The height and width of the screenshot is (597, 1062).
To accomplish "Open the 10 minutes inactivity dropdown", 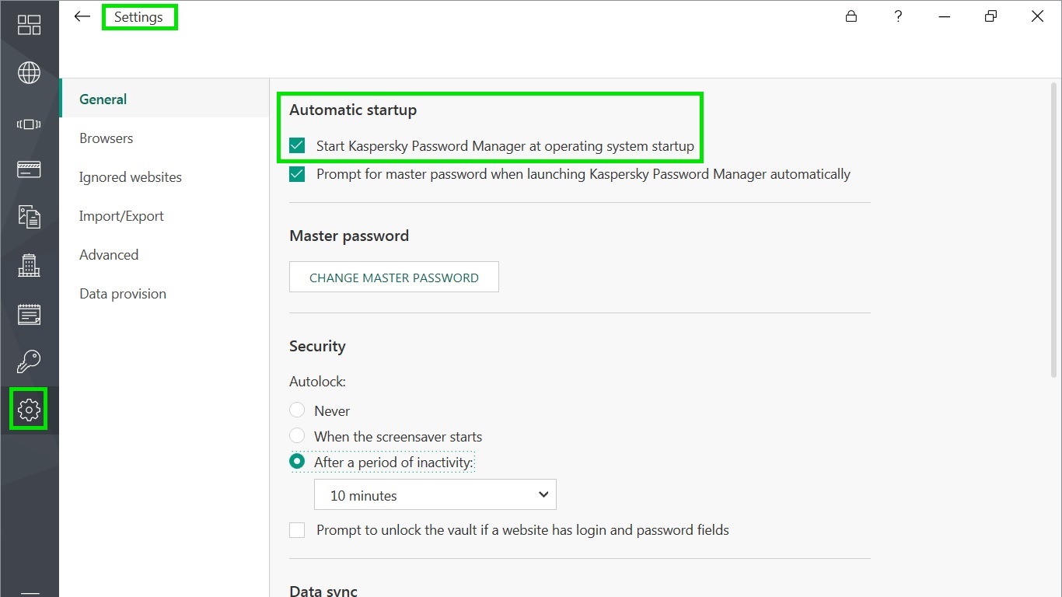I will (435, 495).
